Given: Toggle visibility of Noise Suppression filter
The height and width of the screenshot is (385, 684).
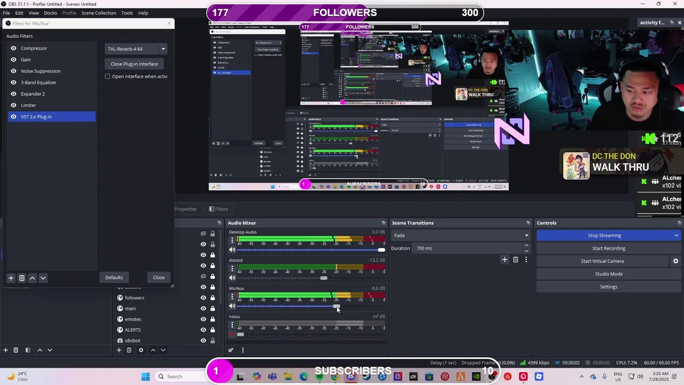Looking at the screenshot, I should coord(13,71).
